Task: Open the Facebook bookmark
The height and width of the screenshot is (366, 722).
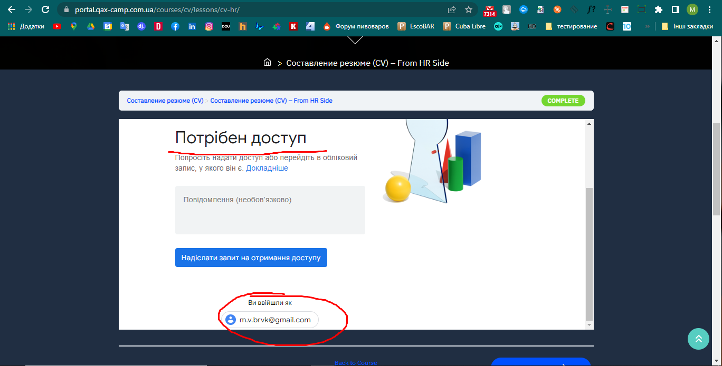Action: tap(175, 26)
